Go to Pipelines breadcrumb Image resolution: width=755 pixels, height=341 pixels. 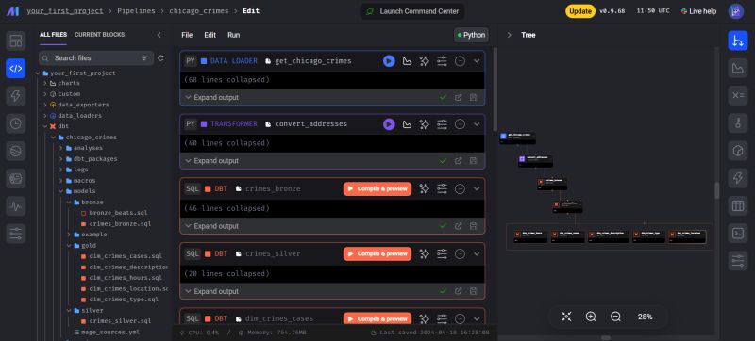point(136,10)
